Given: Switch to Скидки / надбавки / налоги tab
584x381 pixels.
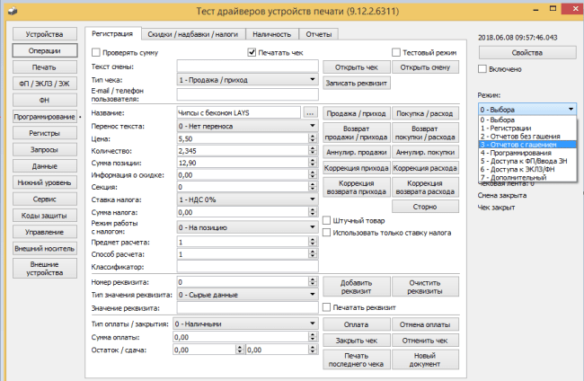Looking at the screenshot, I should [x=193, y=34].
